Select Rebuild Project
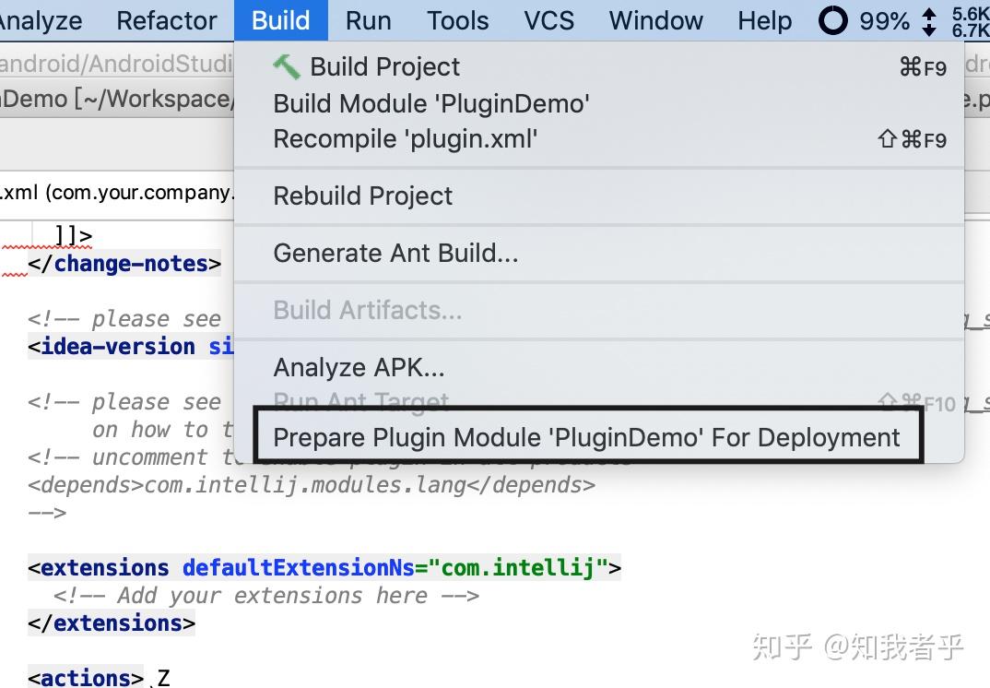990x688 pixels. point(362,196)
